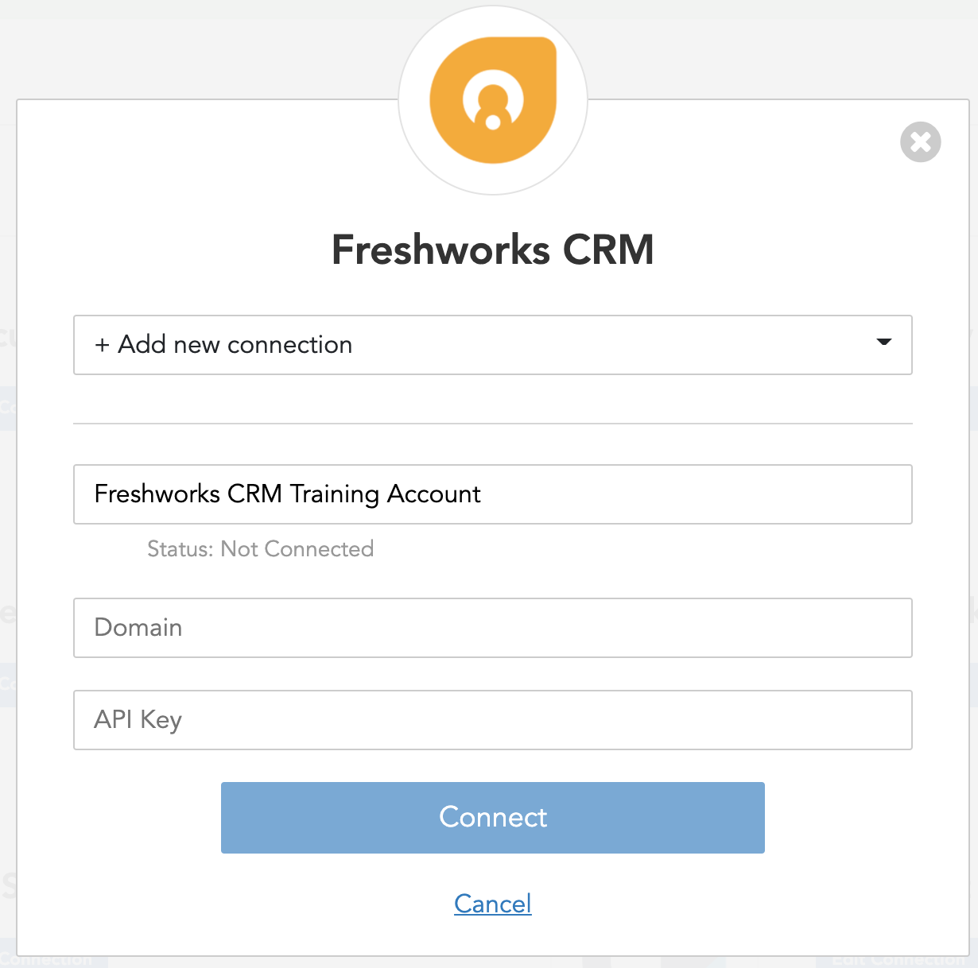Click the "Status: Not Connected" label
The height and width of the screenshot is (968, 978).
[260, 549]
